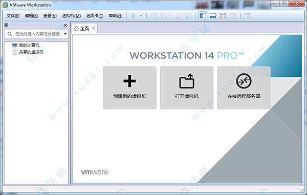
Task: Minimize the VMware Workstation window
Action: pyautogui.click(x=275, y=4)
